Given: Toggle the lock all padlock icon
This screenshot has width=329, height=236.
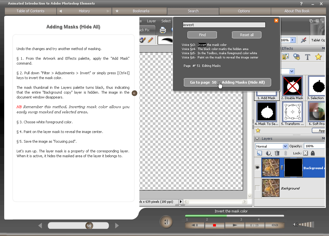Looking at the screenshot, I should (x=313, y=153).
